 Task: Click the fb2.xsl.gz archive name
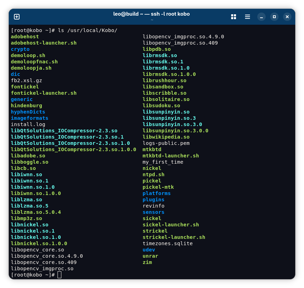26,80
